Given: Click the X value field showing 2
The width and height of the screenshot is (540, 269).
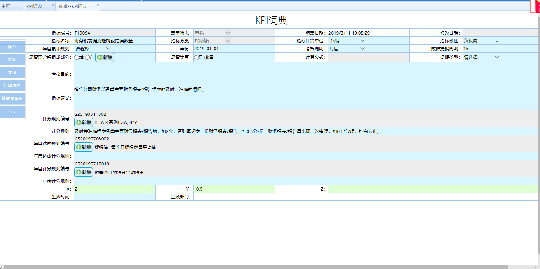Looking at the screenshot, I should click(115, 189).
